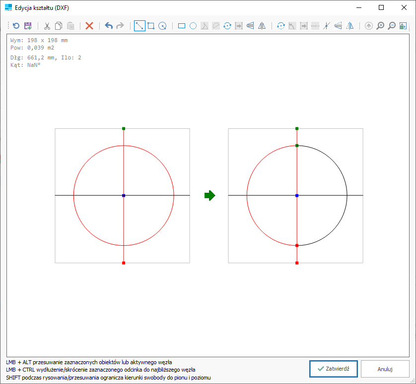Click the 'Dłg: 661,2 mm, Ilo: 2' text
The image size is (416, 384).
[x=46, y=57]
